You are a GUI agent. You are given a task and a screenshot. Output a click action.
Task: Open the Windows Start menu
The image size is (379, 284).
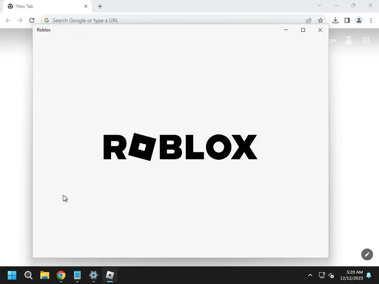(x=12, y=275)
